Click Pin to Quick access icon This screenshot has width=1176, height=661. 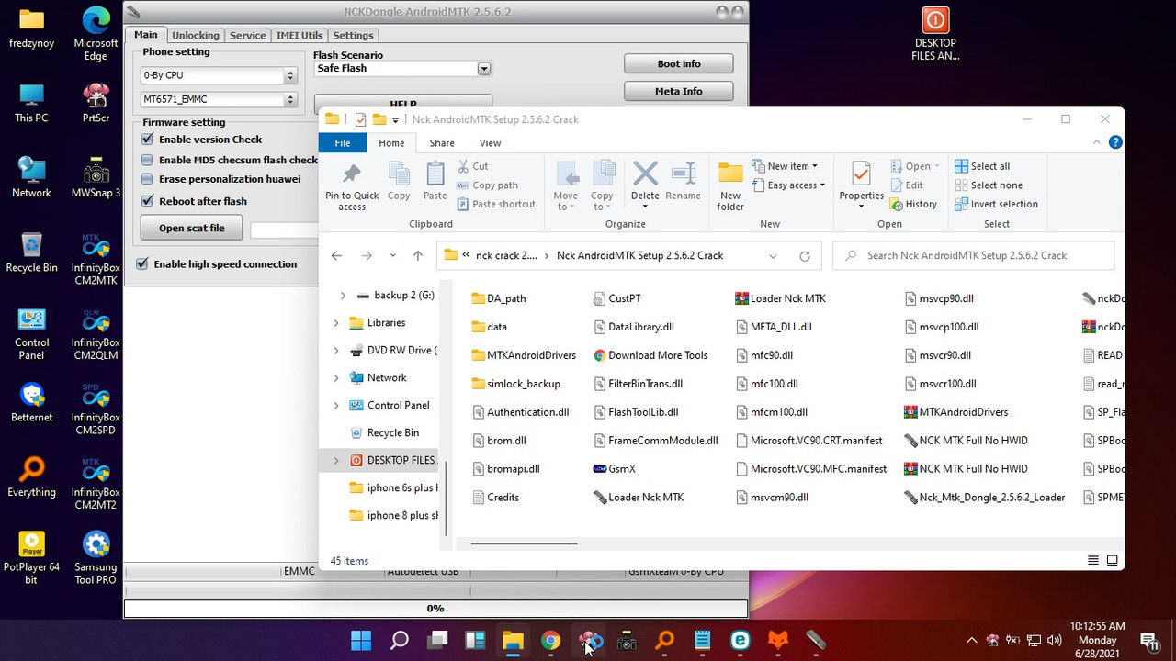(352, 186)
